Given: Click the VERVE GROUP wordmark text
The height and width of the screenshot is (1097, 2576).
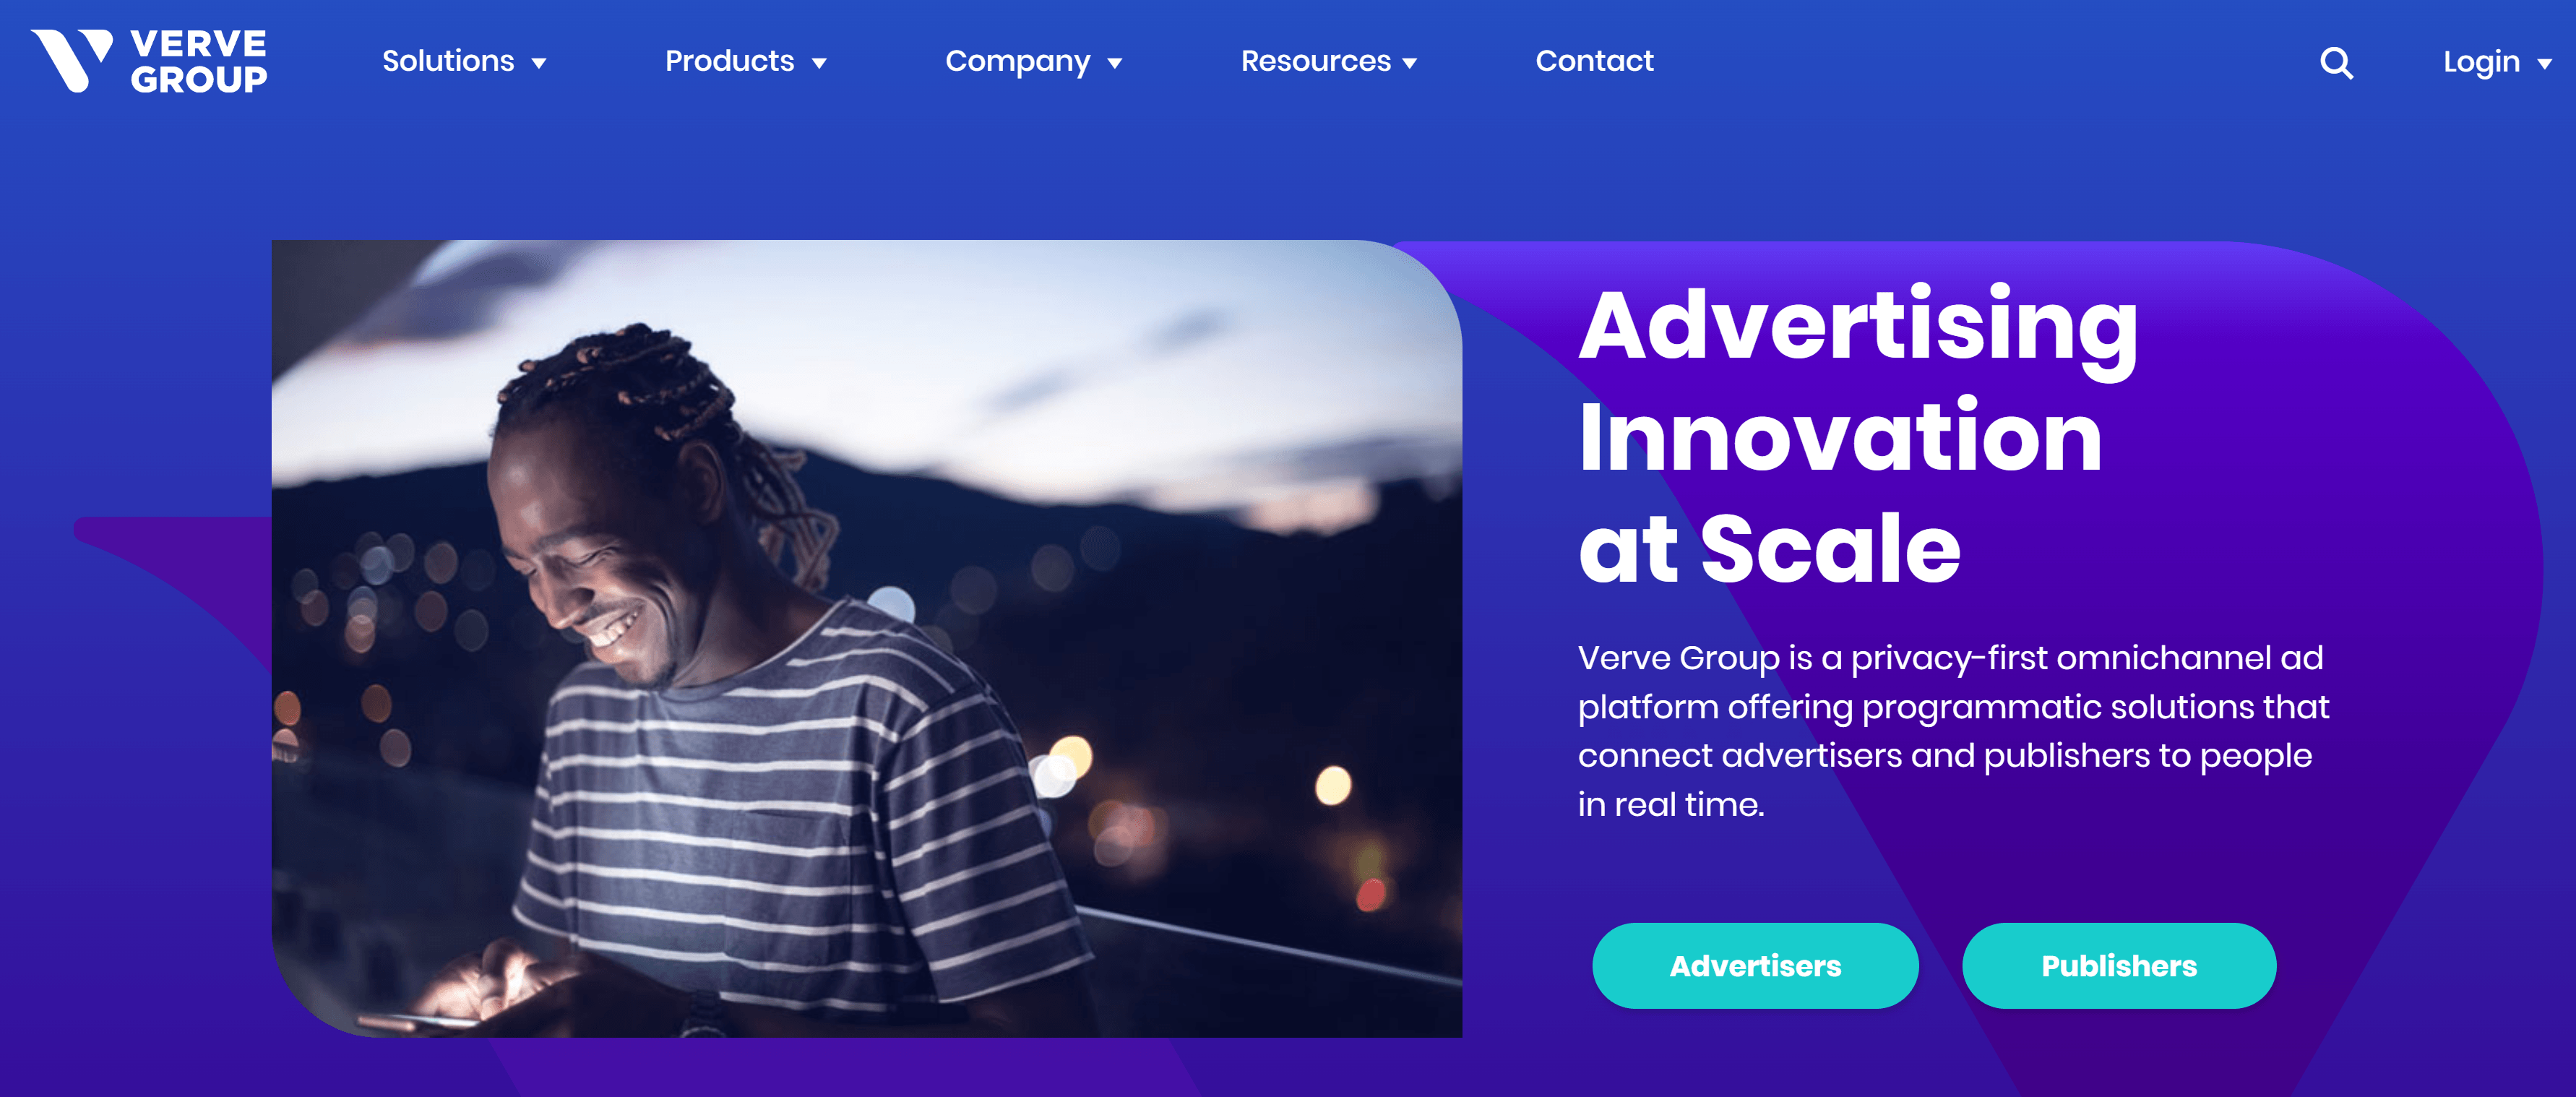Looking at the screenshot, I should coord(199,61).
